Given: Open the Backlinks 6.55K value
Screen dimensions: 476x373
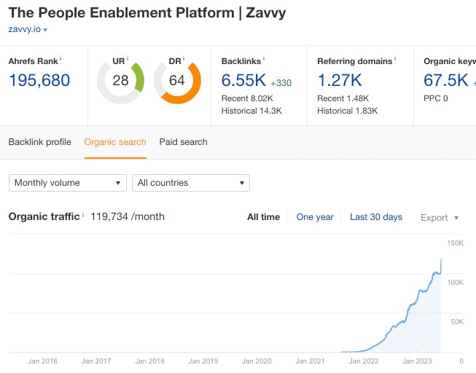Looking at the screenshot, I should point(243,80).
